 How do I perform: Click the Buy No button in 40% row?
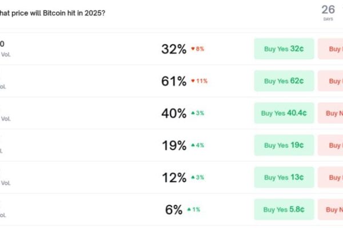(x=332, y=113)
